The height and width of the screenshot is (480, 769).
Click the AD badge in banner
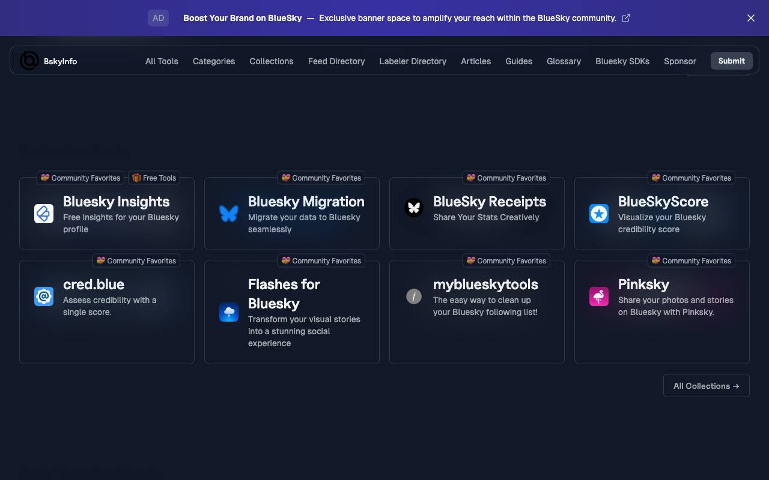tap(158, 18)
